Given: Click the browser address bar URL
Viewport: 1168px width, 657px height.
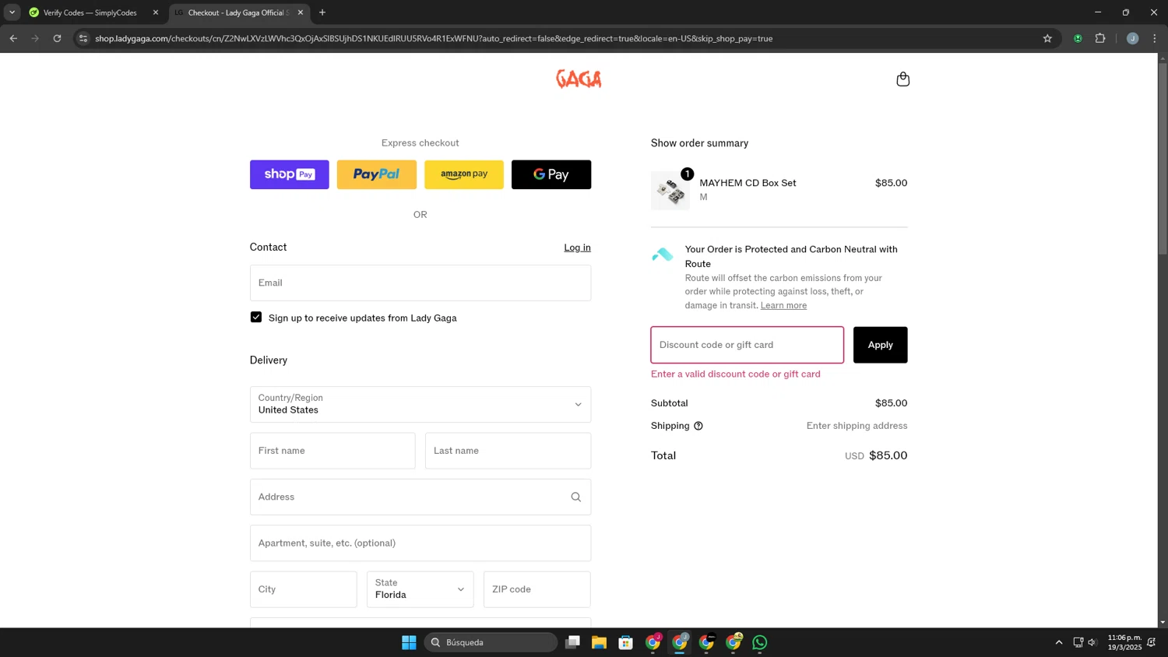Looking at the screenshot, I should (434, 38).
